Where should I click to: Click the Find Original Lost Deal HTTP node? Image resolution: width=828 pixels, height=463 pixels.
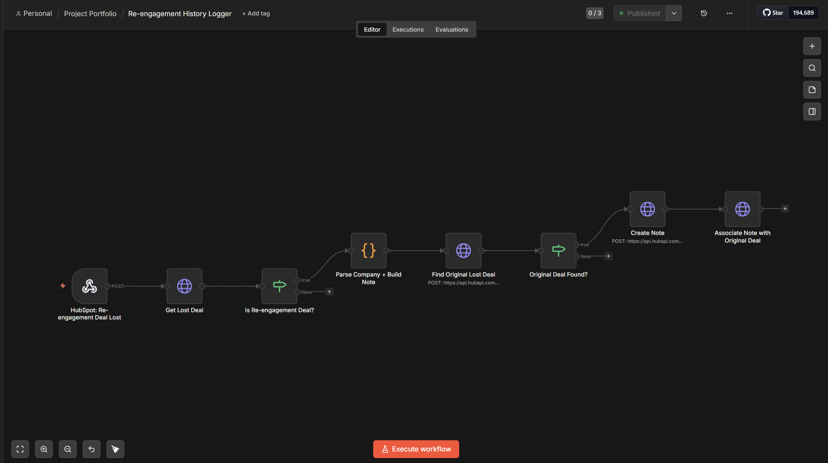[x=463, y=250]
